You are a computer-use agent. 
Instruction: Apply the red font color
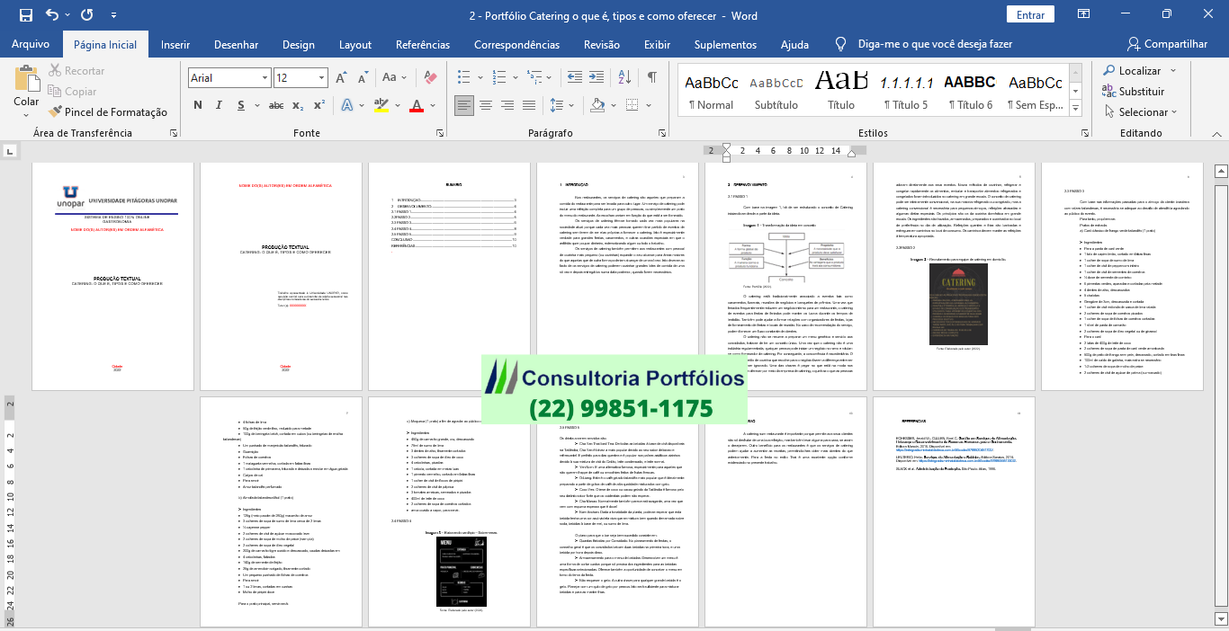click(x=416, y=105)
